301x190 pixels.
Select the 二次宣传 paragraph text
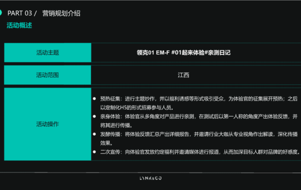tap(200, 152)
